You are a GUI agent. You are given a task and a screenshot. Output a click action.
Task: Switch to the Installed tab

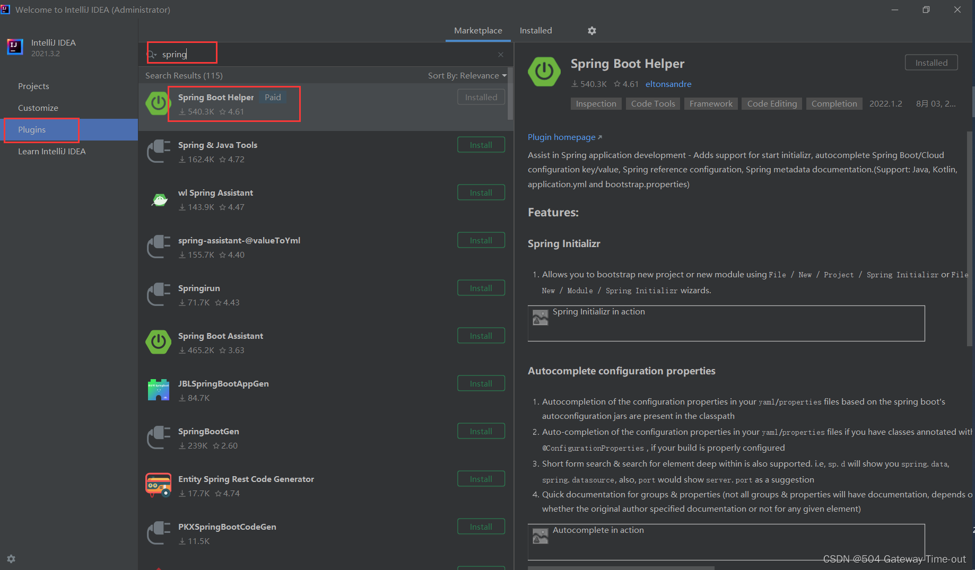pyautogui.click(x=536, y=31)
